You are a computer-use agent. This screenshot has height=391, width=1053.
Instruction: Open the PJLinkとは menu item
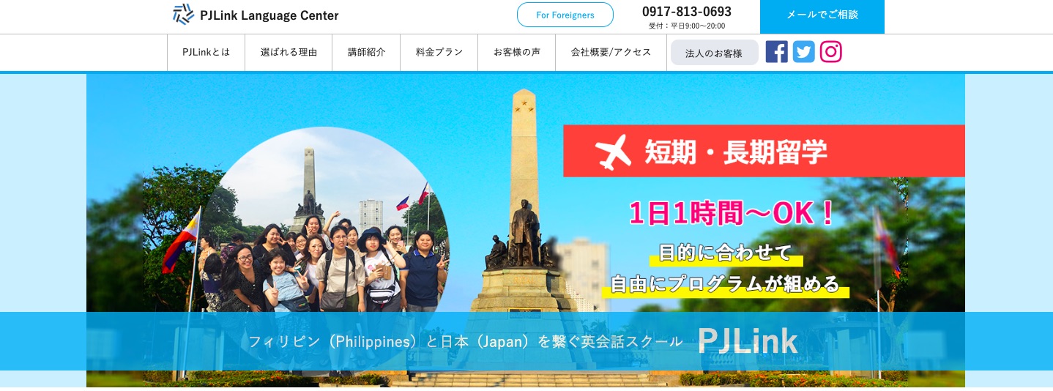point(206,53)
